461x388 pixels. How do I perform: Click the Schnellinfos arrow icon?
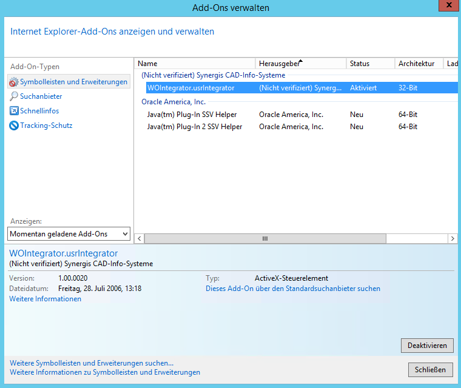click(x=14, y=111)
